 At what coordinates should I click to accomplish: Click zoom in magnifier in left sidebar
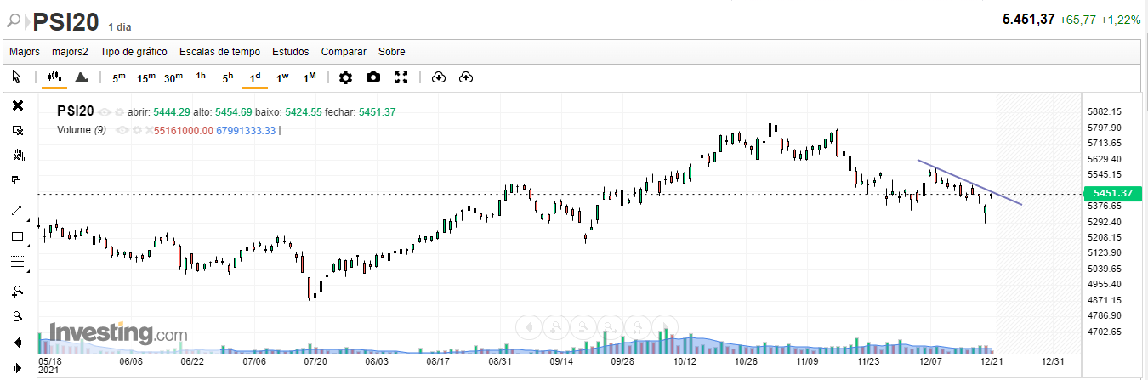pyautogui.click(x=17, y=291)
